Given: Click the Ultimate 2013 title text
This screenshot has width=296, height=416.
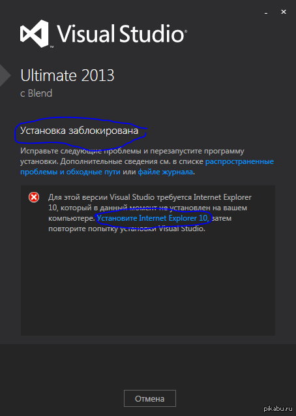Looking at the screenshot, I should pyautogui.click(x=68, y=76).
